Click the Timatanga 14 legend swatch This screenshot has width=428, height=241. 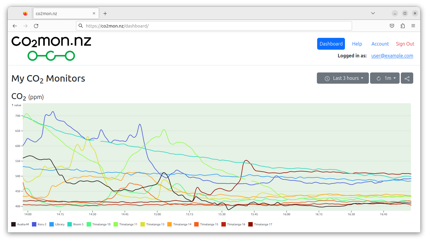(x=170, y=224)
